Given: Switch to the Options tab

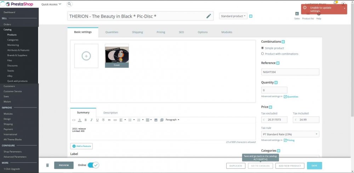Looking at the screenshot, I should pos(202,32).
